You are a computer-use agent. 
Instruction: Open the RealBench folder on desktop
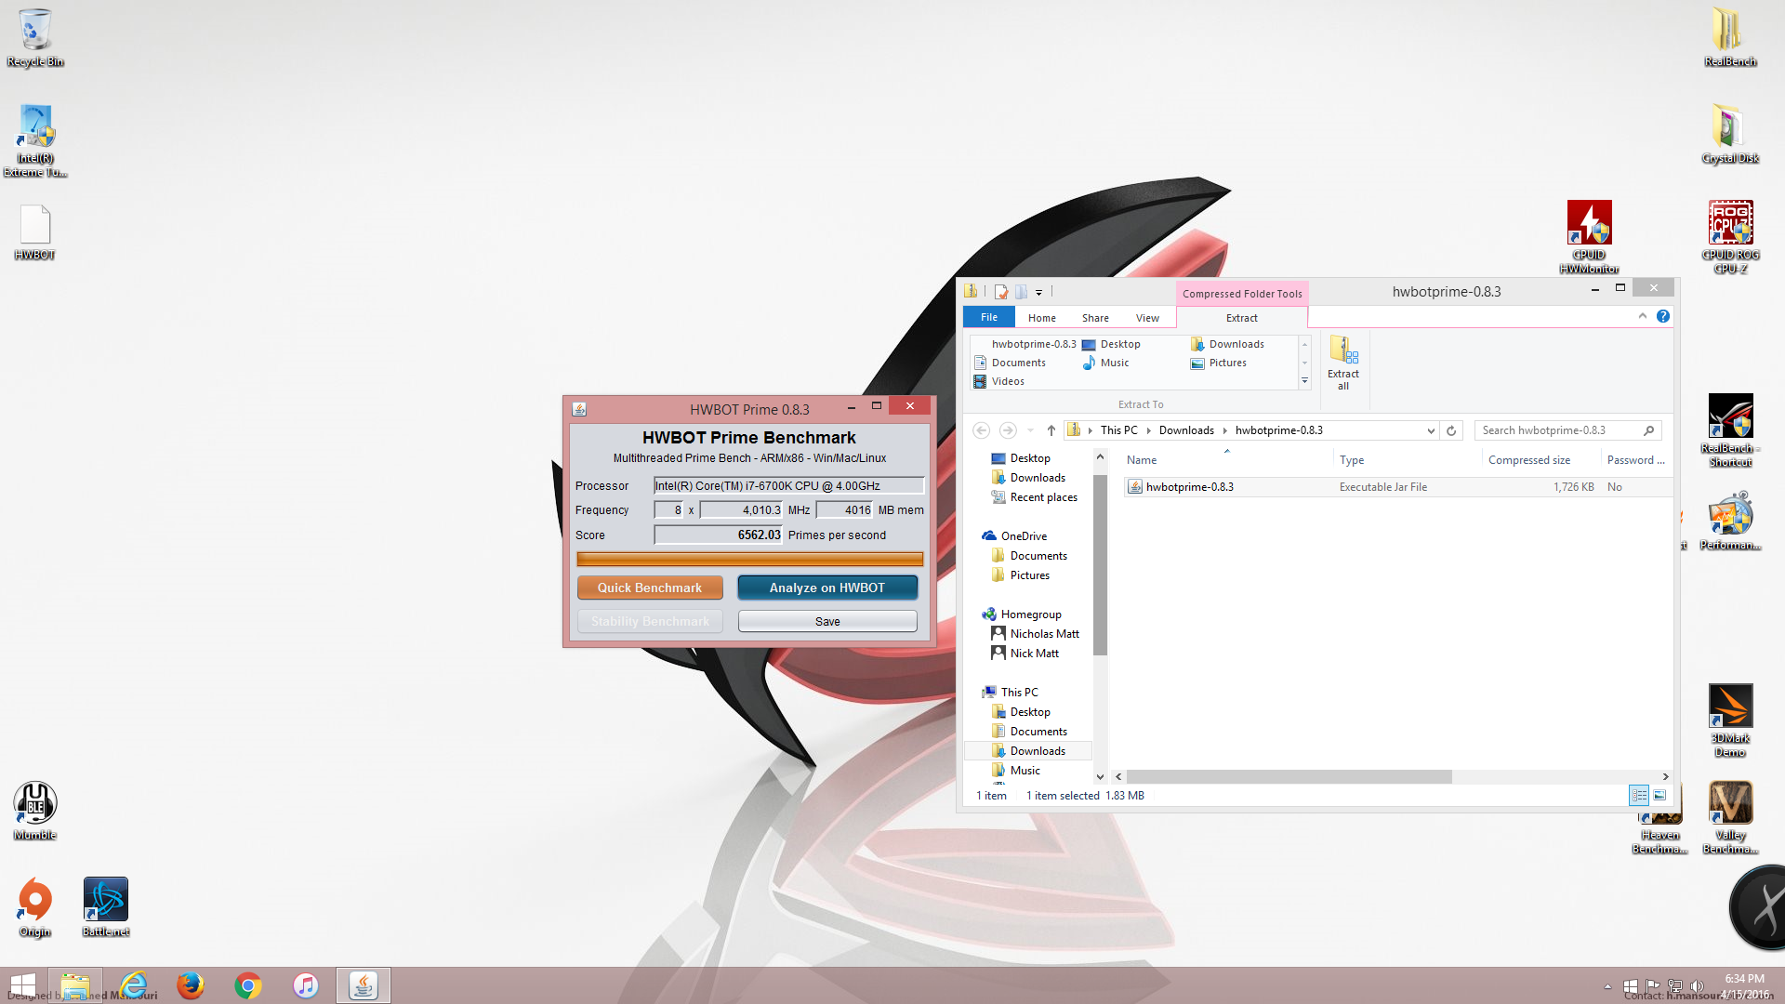[x=1729, y=37]
